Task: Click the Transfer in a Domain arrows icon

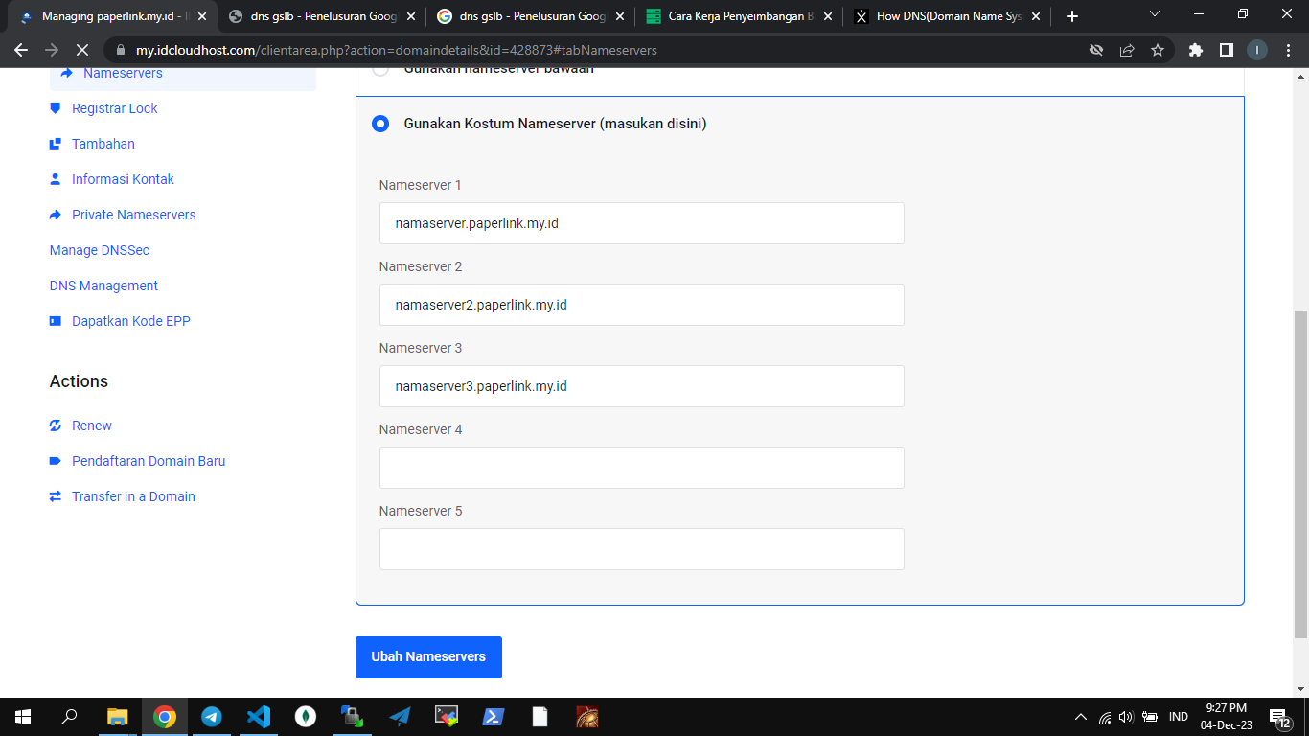Action: tap(55, 496)
